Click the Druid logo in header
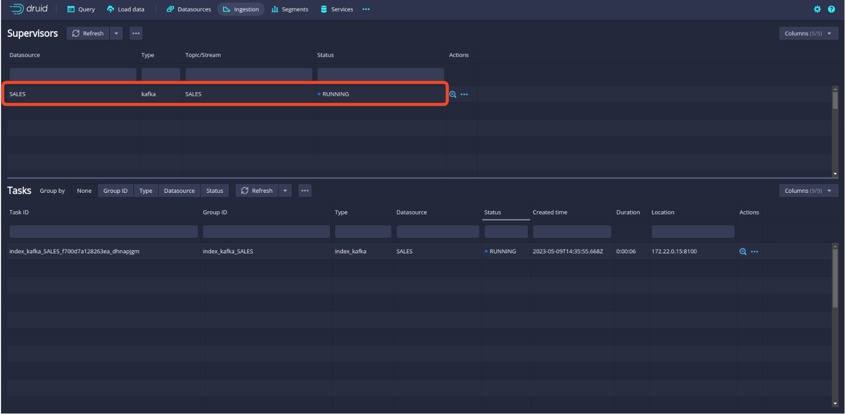Screen dimensions: 845x414 (x=29, y=9)
